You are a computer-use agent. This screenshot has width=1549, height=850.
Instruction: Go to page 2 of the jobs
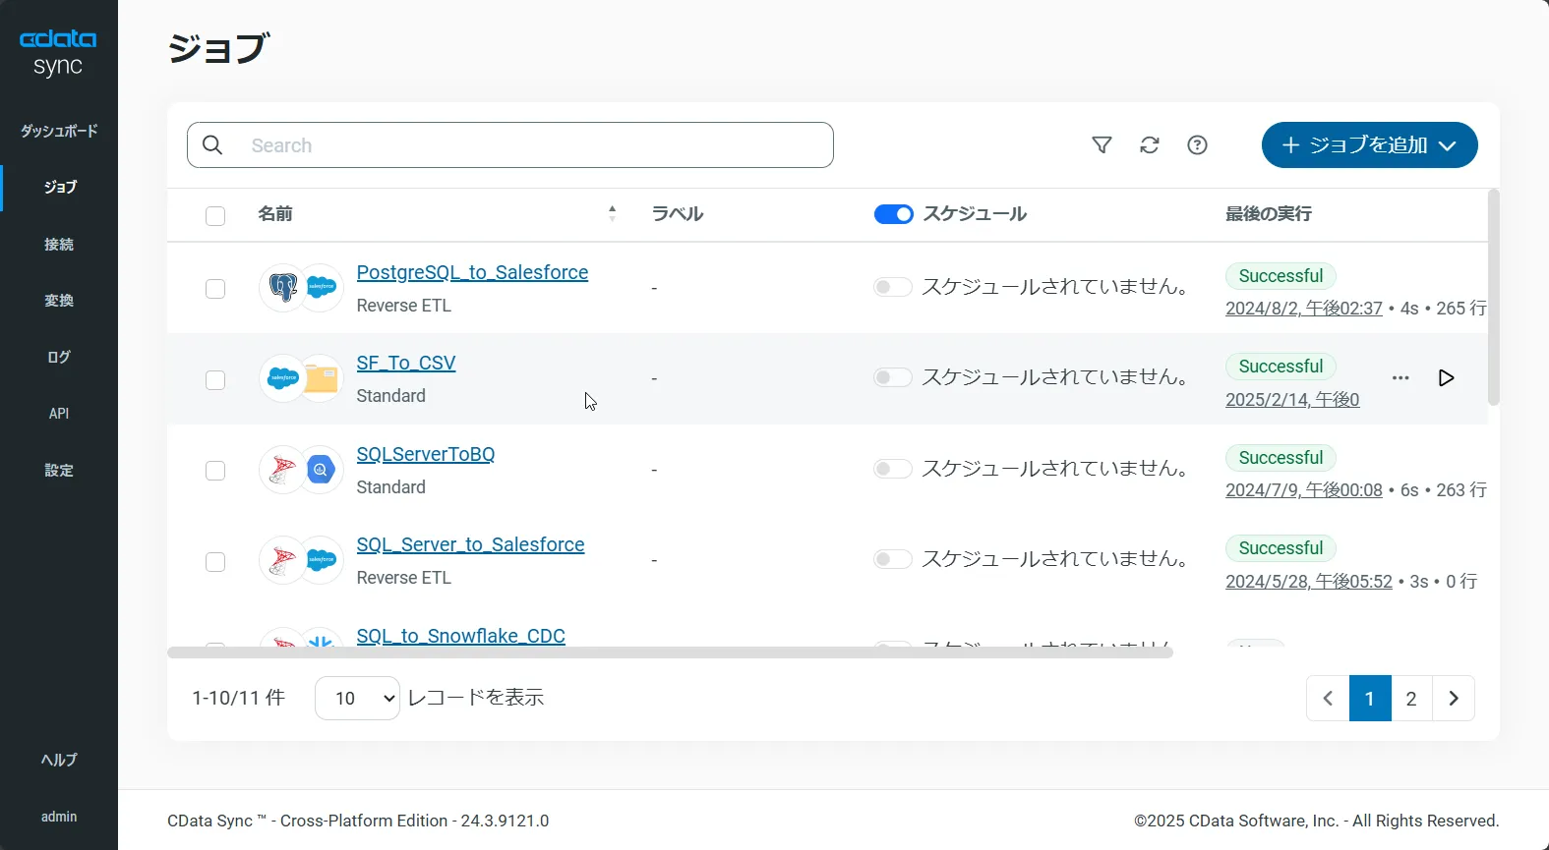[x=1411, y=699]
